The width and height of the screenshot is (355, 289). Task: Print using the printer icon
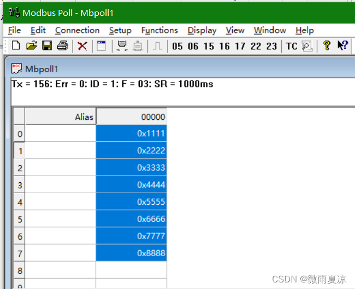tap(63, 45)
